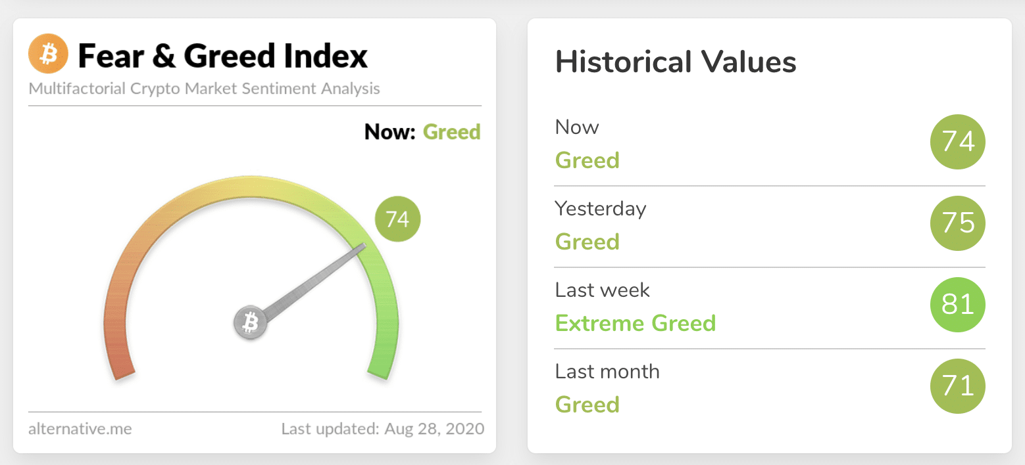
Task: Click the Fear & Greed Index title
Action: [x=222, y=56]
